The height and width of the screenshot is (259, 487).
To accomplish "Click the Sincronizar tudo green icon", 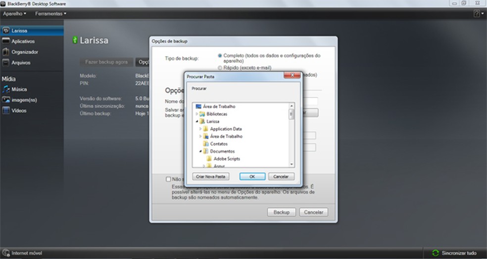I will [435, 253].
